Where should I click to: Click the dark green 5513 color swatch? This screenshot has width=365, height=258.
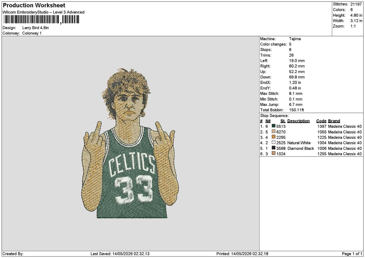[x=273, y=126]
